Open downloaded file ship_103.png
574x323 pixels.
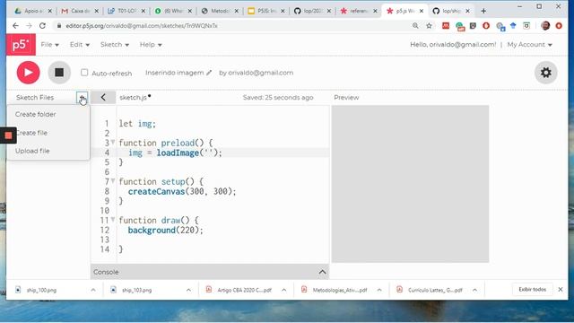click(136, 290)
